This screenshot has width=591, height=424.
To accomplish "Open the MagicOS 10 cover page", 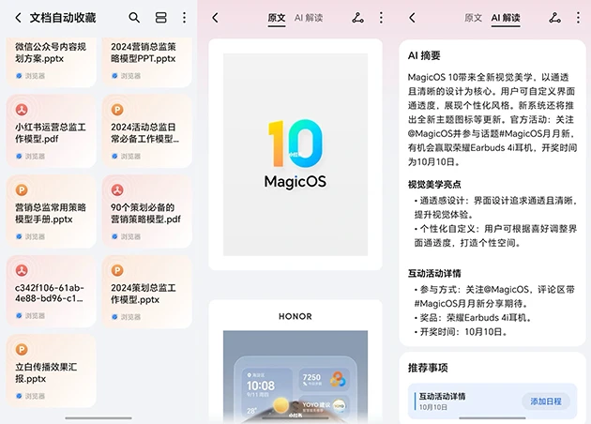I will [x=295, y=155].
